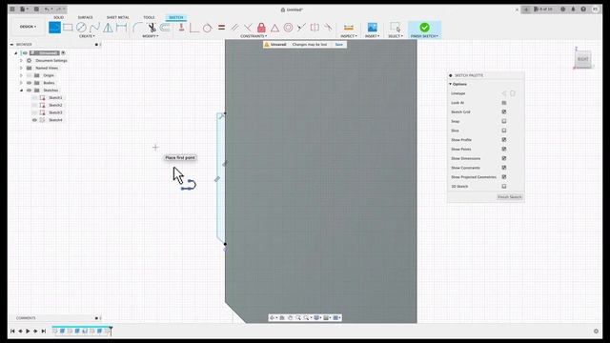Select Sketch1 in the browser tree
Image resolution: width=610 pixels, height=343 pixels.
(x=55, y=97)
